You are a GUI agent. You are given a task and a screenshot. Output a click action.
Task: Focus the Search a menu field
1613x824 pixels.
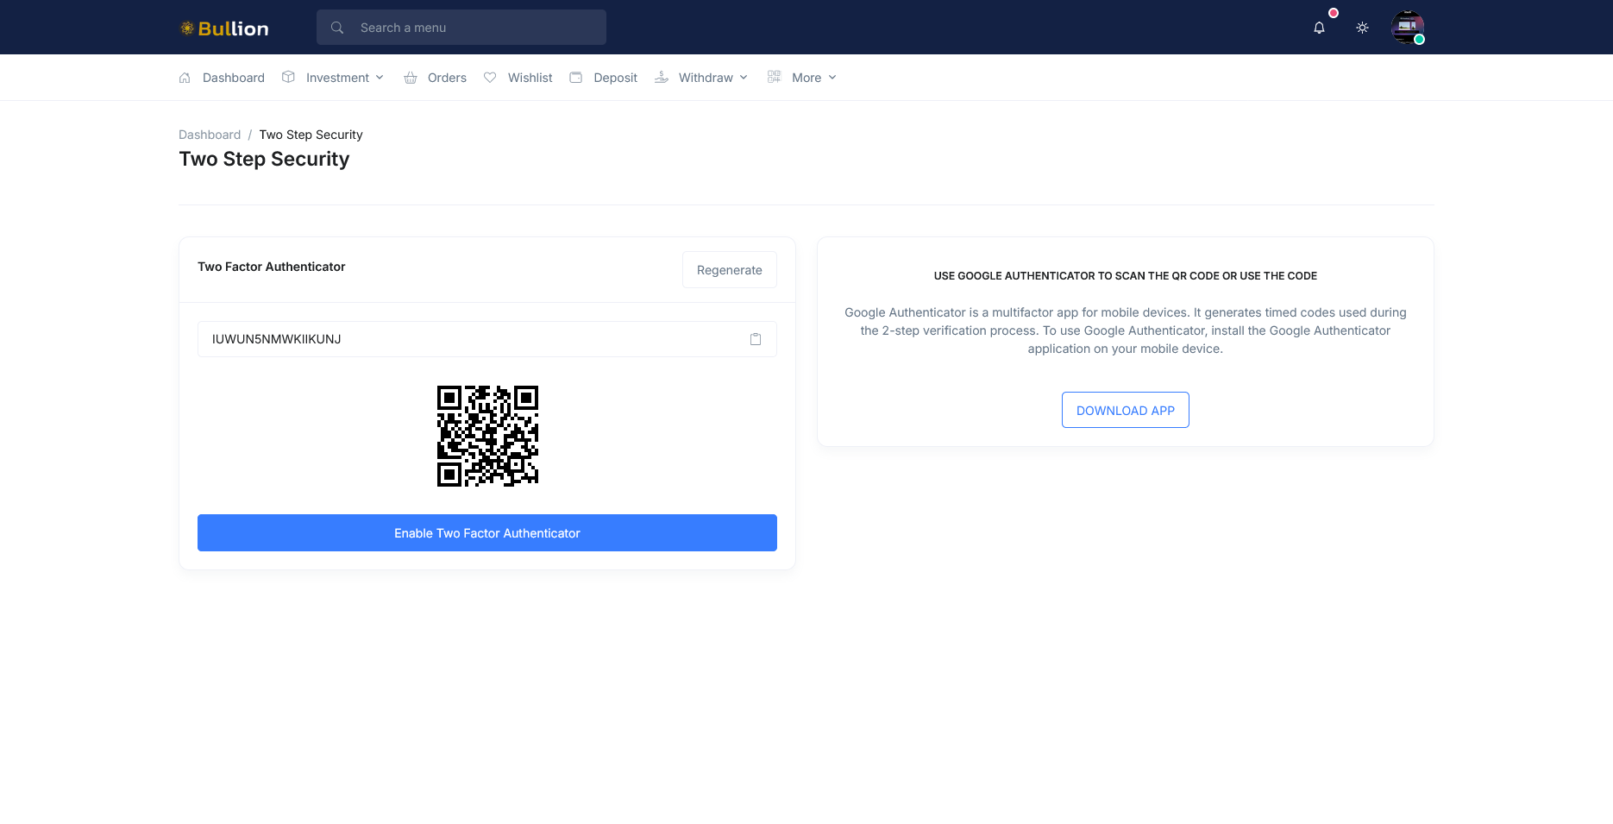(x=461, y=28)
